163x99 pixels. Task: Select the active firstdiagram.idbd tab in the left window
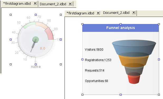point(17,4)
